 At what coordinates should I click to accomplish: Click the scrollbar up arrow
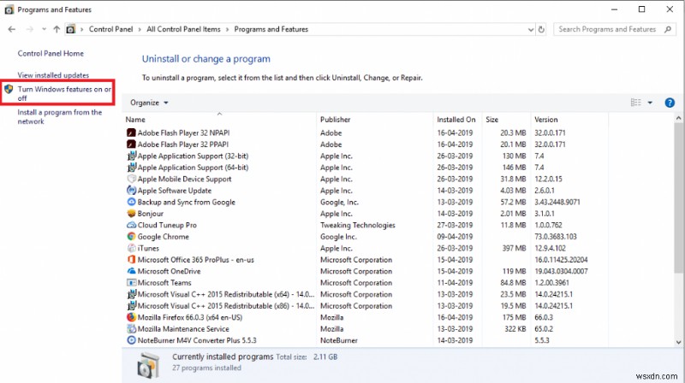tap(678, 118)
